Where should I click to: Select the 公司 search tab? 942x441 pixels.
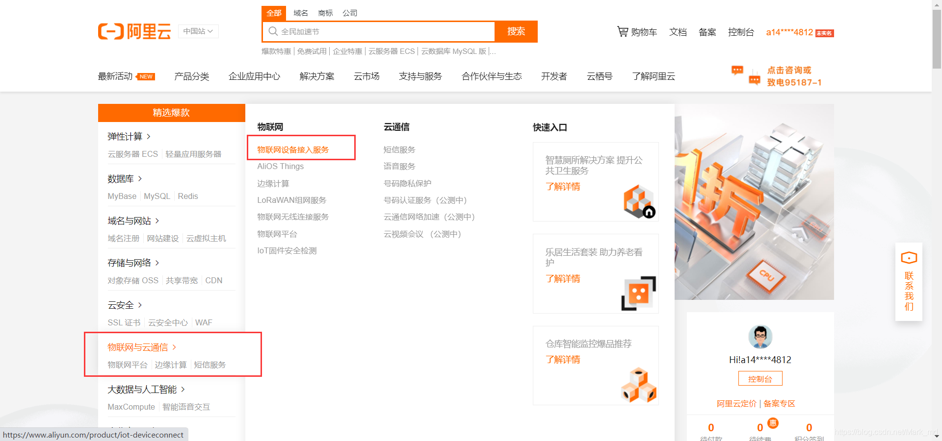(350, 13)
